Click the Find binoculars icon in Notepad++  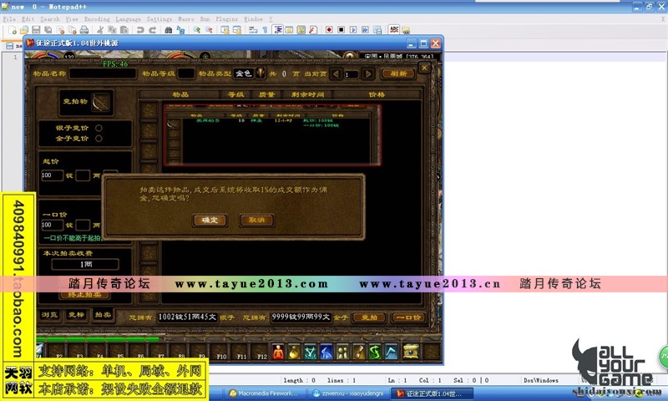(x=169, y=30)
